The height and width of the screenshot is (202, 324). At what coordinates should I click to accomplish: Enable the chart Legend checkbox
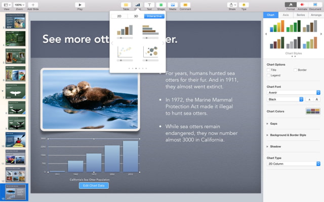(x=268, y=75)
